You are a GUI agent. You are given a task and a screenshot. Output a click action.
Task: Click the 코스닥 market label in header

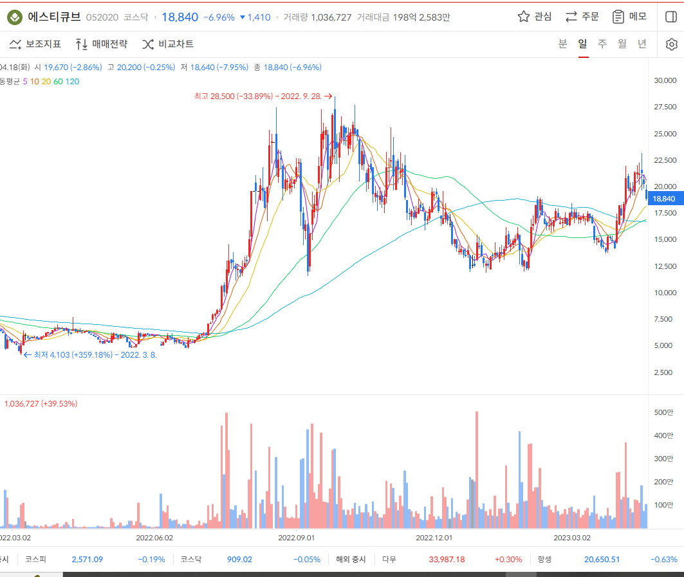136,17
